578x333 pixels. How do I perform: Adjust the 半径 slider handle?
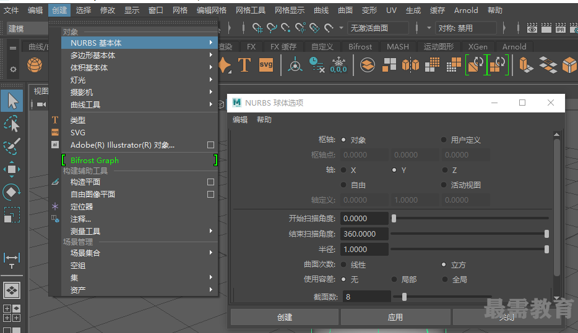tap(546, 249)
